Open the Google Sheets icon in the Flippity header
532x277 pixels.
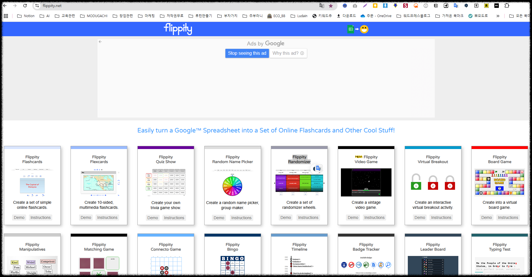(x=350, y=29)
